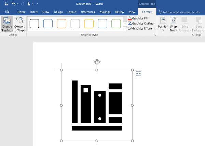
Task: Click the left-middle sizing handle of graphic
Action: pos(61,105)
